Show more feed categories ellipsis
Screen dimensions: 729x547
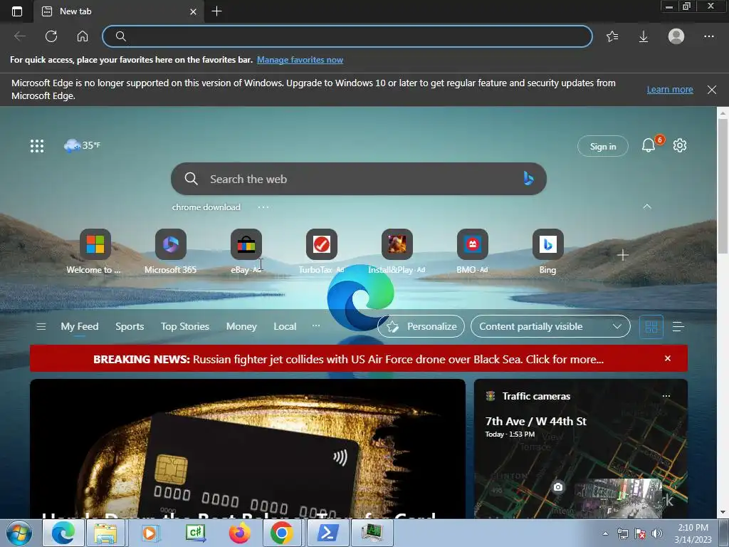pyautogui.click(x=316, y=325)
